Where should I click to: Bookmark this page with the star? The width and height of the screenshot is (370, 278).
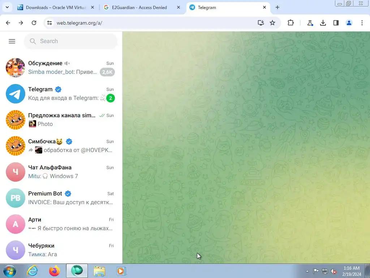pos(272,23)
